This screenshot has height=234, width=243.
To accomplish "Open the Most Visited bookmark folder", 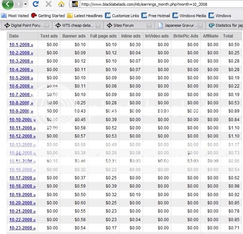I will click(15, 16).
